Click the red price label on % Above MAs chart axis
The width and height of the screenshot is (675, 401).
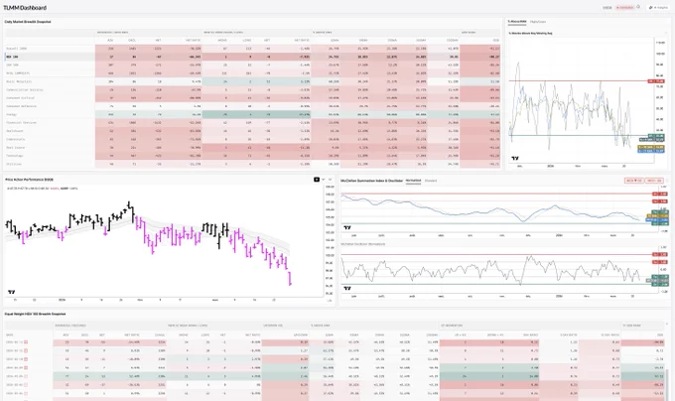click(x=656, y=80)
